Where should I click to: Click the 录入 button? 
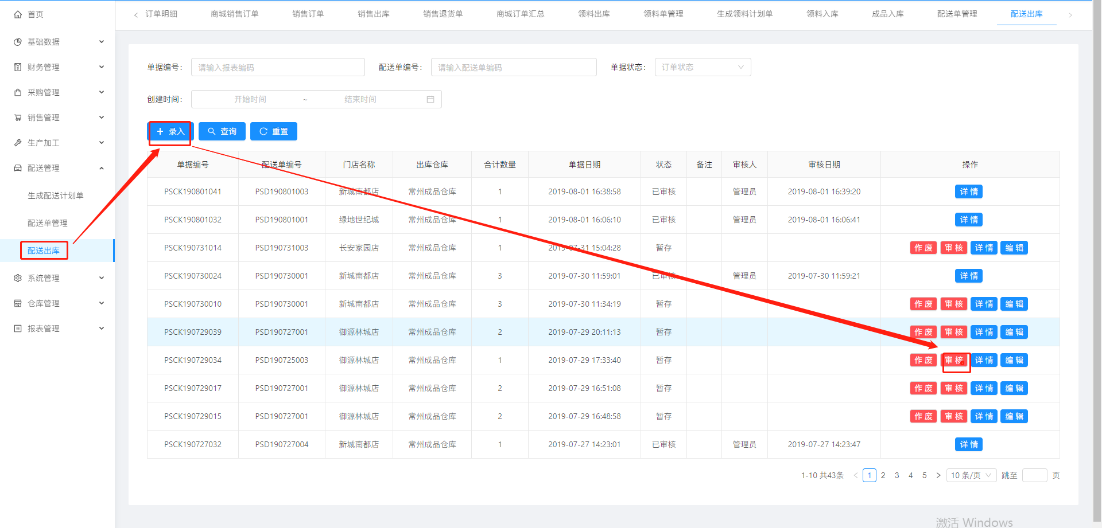170,131
